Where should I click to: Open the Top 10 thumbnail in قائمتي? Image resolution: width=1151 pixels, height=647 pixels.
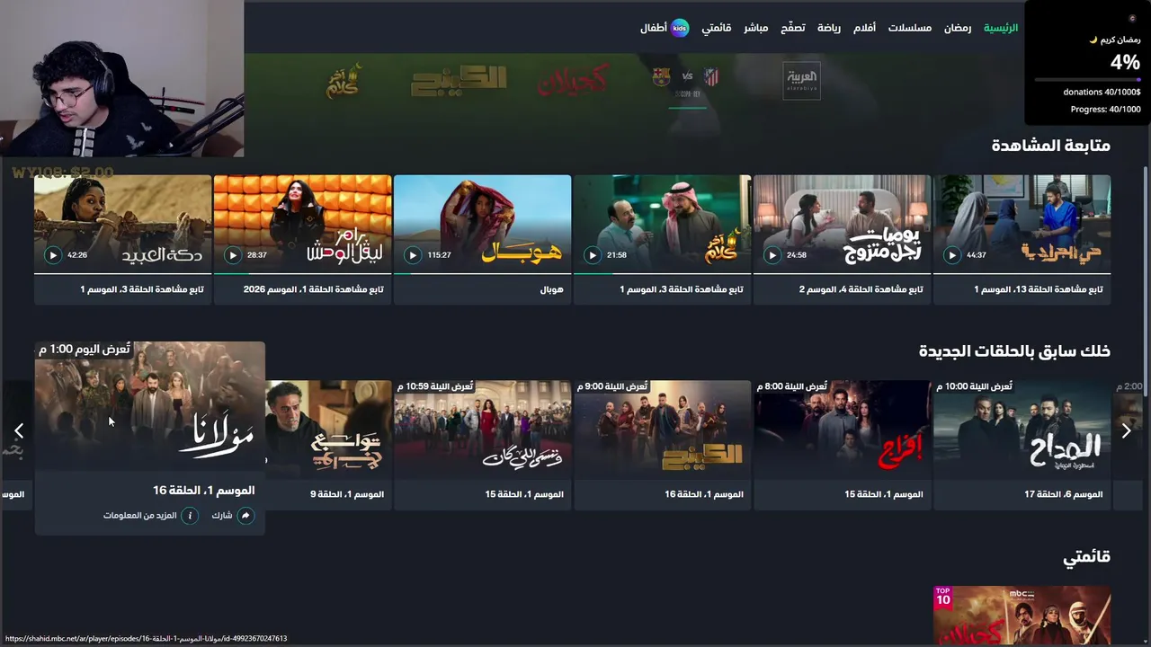(x=1022, y=616)
